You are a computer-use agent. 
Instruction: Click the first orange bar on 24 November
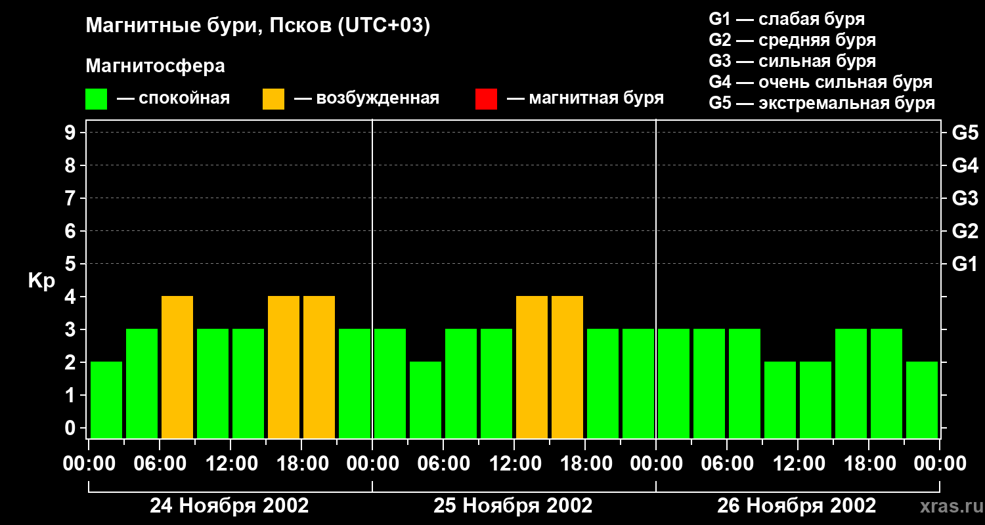point(177,367)
